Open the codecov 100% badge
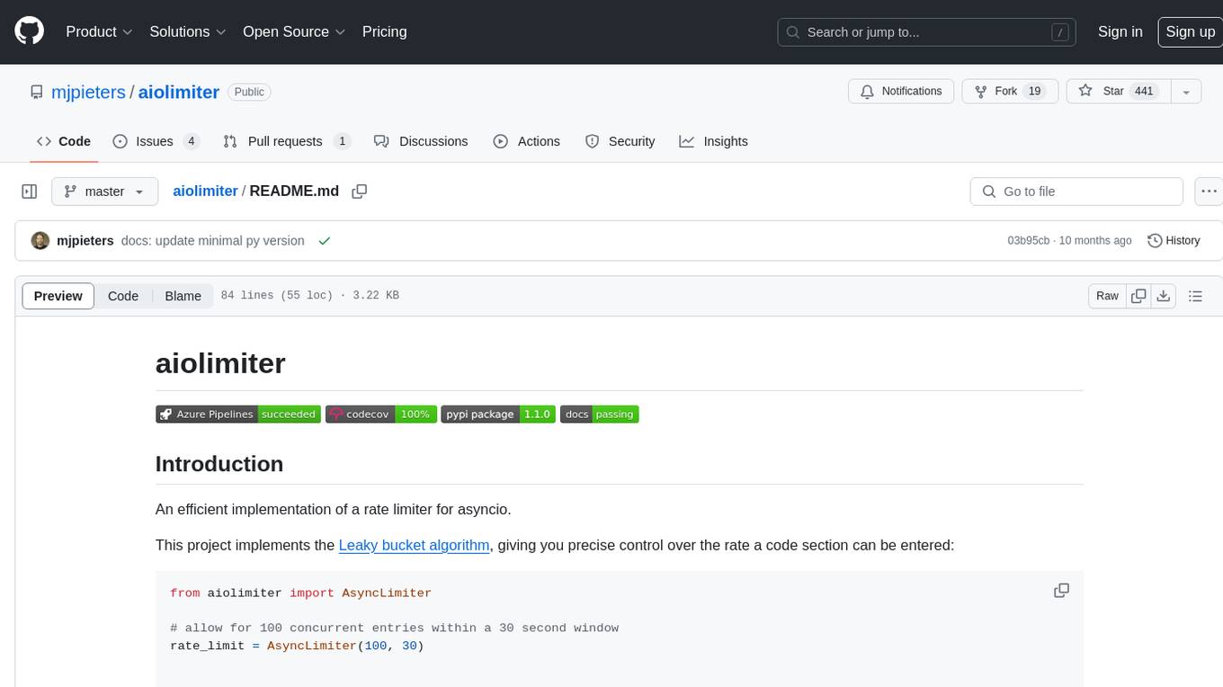This screenshot has height=687, width=1223. click(x=381, y=415)
